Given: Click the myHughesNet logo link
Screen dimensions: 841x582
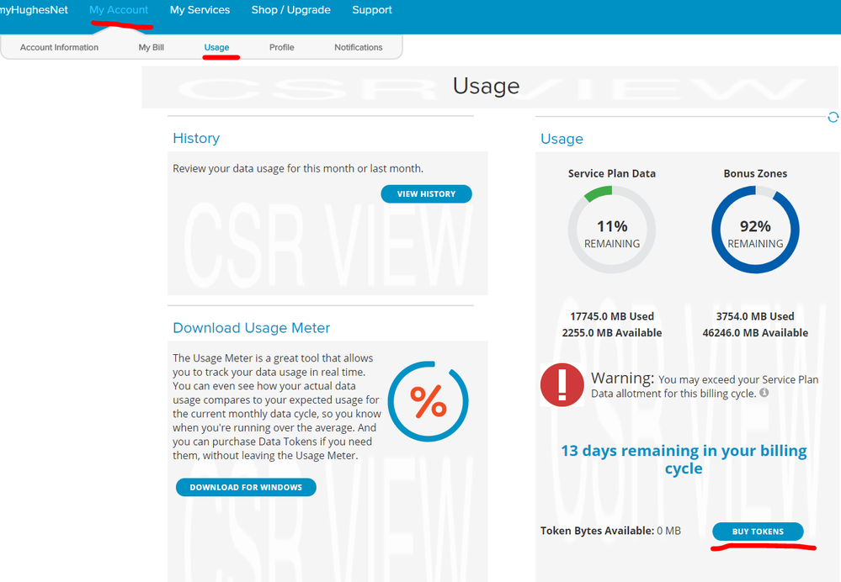Looking at the screenshot, I should tap(34, 10).
